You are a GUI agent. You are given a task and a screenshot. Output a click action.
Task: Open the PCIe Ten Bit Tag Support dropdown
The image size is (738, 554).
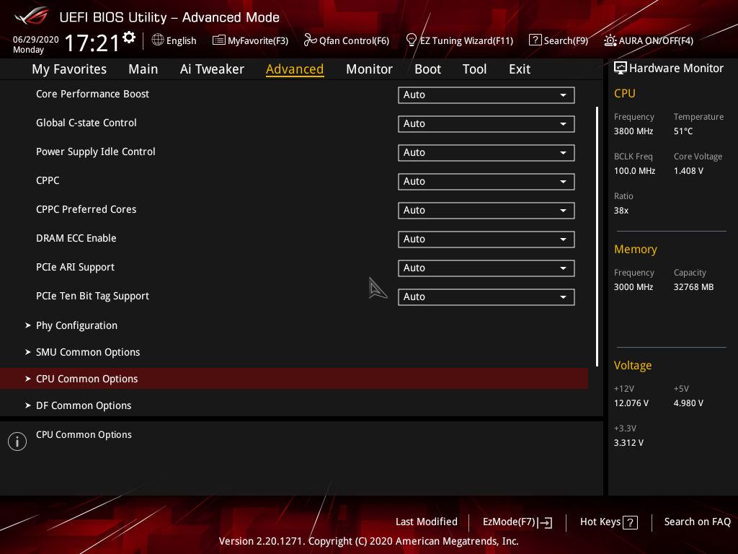click(486, 297)
